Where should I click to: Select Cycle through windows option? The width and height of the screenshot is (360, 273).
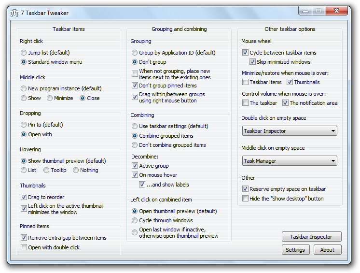tap(135, 220)
